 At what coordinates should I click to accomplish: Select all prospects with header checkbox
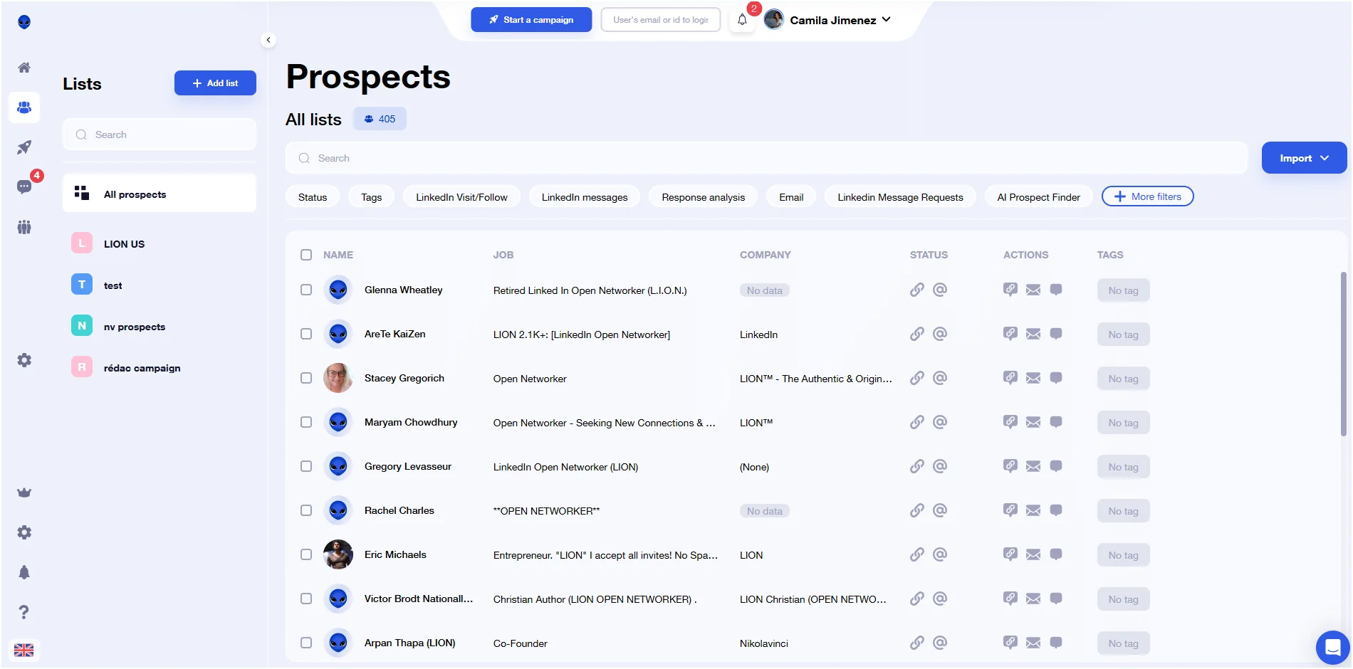pyautogui.click(x=306, y=255)
